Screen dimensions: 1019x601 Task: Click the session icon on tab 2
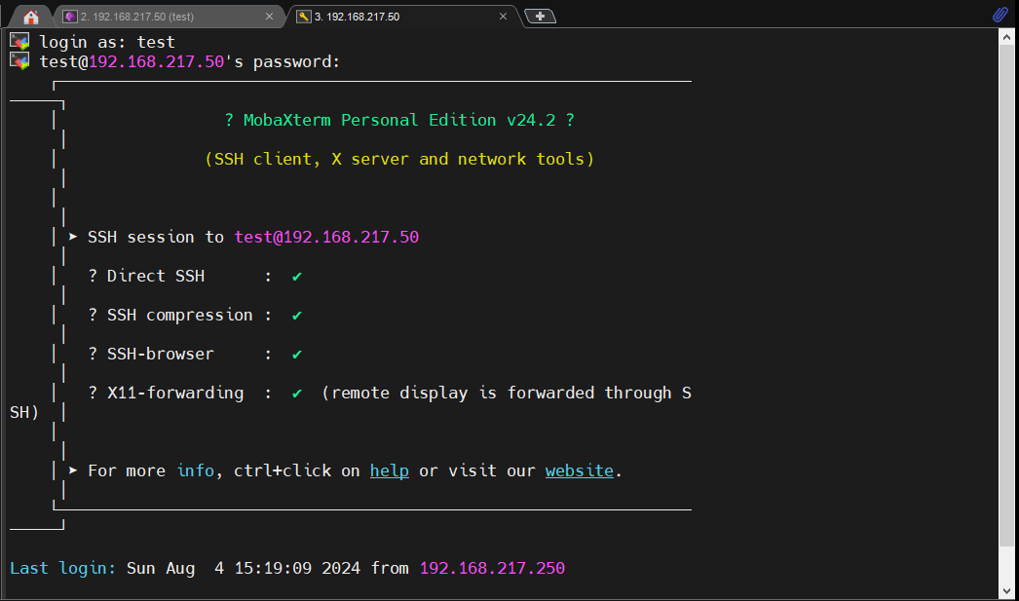(70, 17)
